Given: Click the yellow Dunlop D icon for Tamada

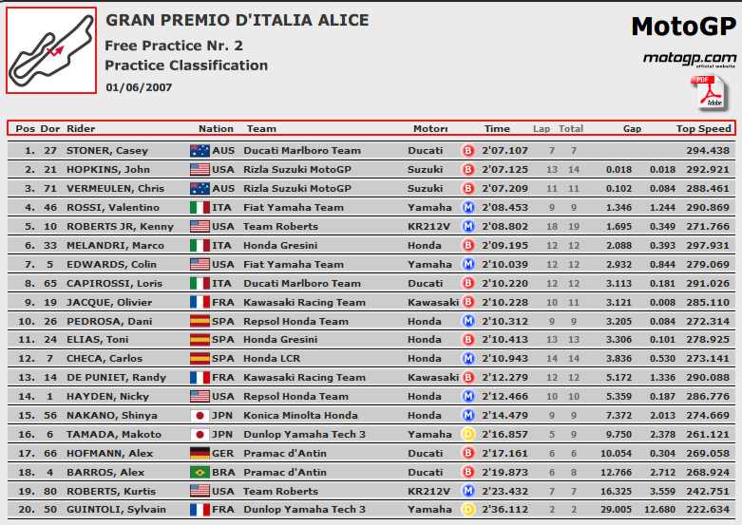Looking at the screenshot, I should pos(468,434).
